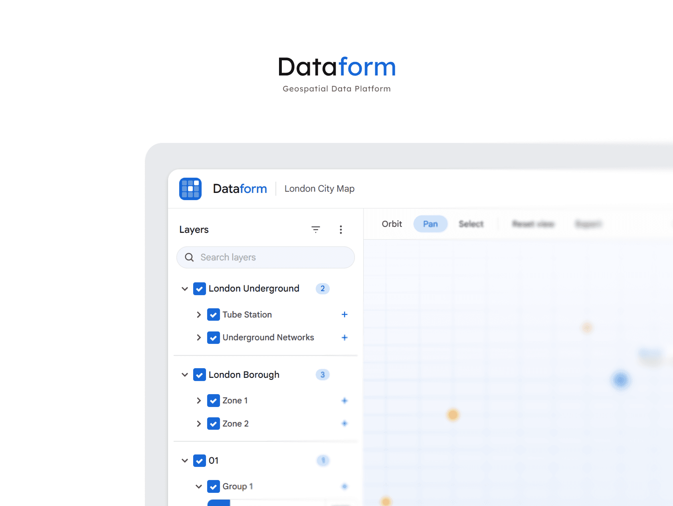
Task: Click the Layers panel heading
Action: (x=194, y=230)
